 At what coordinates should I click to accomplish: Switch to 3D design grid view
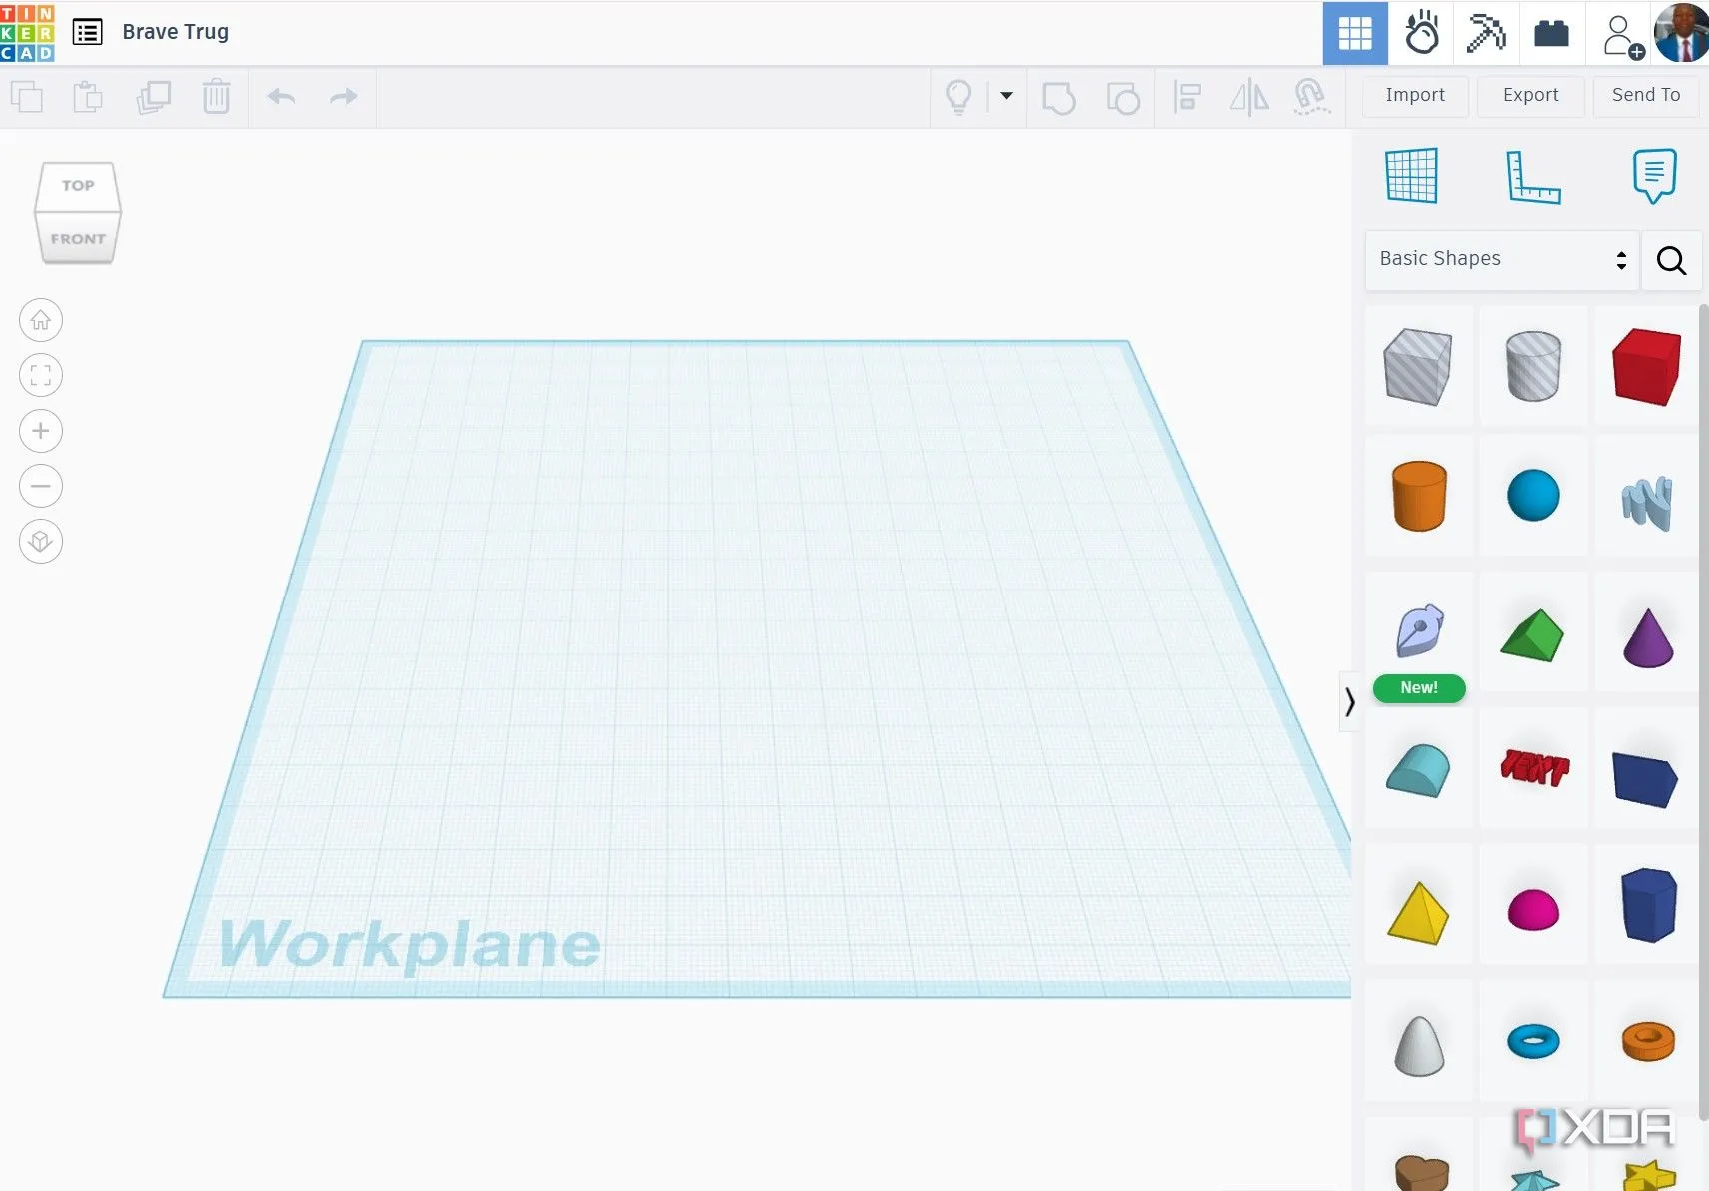(1355, 33)
